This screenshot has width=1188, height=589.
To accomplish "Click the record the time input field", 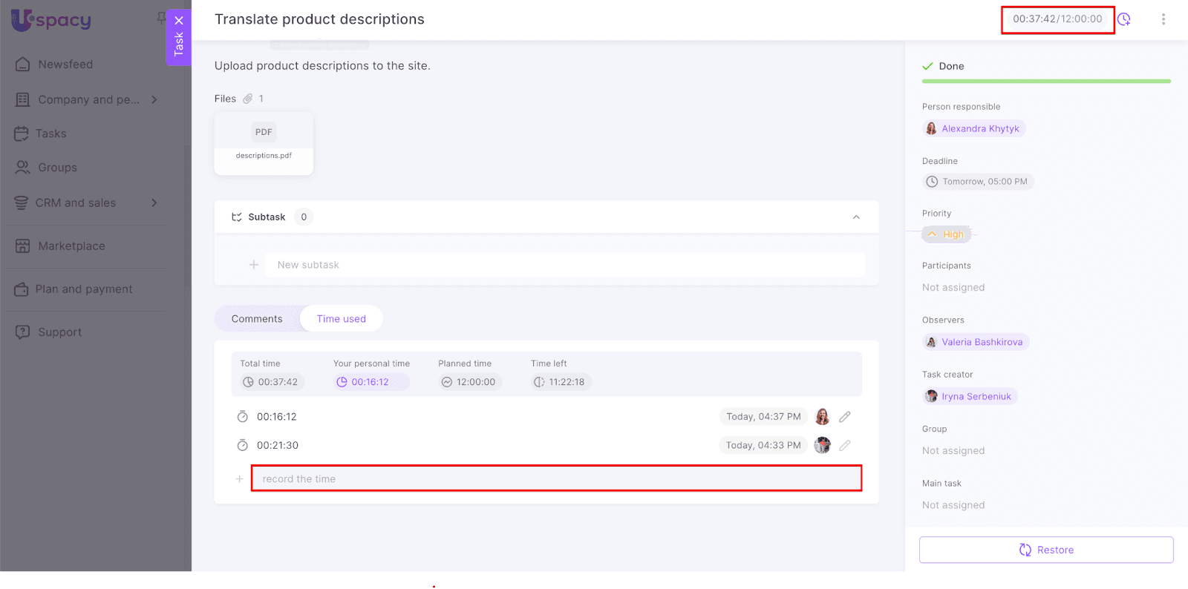I will (x=556, y=479).
